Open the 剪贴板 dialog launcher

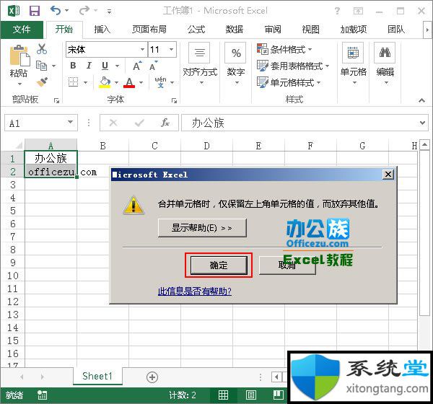[56, 100]
